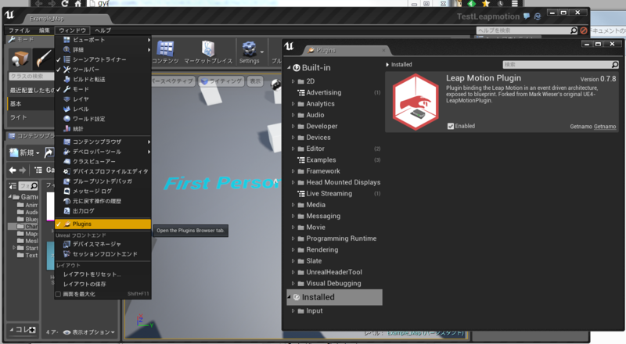This screenshot has width=626, height=344.
Task: Open デベロッパーツール submenu
Action: click(103, 152)
